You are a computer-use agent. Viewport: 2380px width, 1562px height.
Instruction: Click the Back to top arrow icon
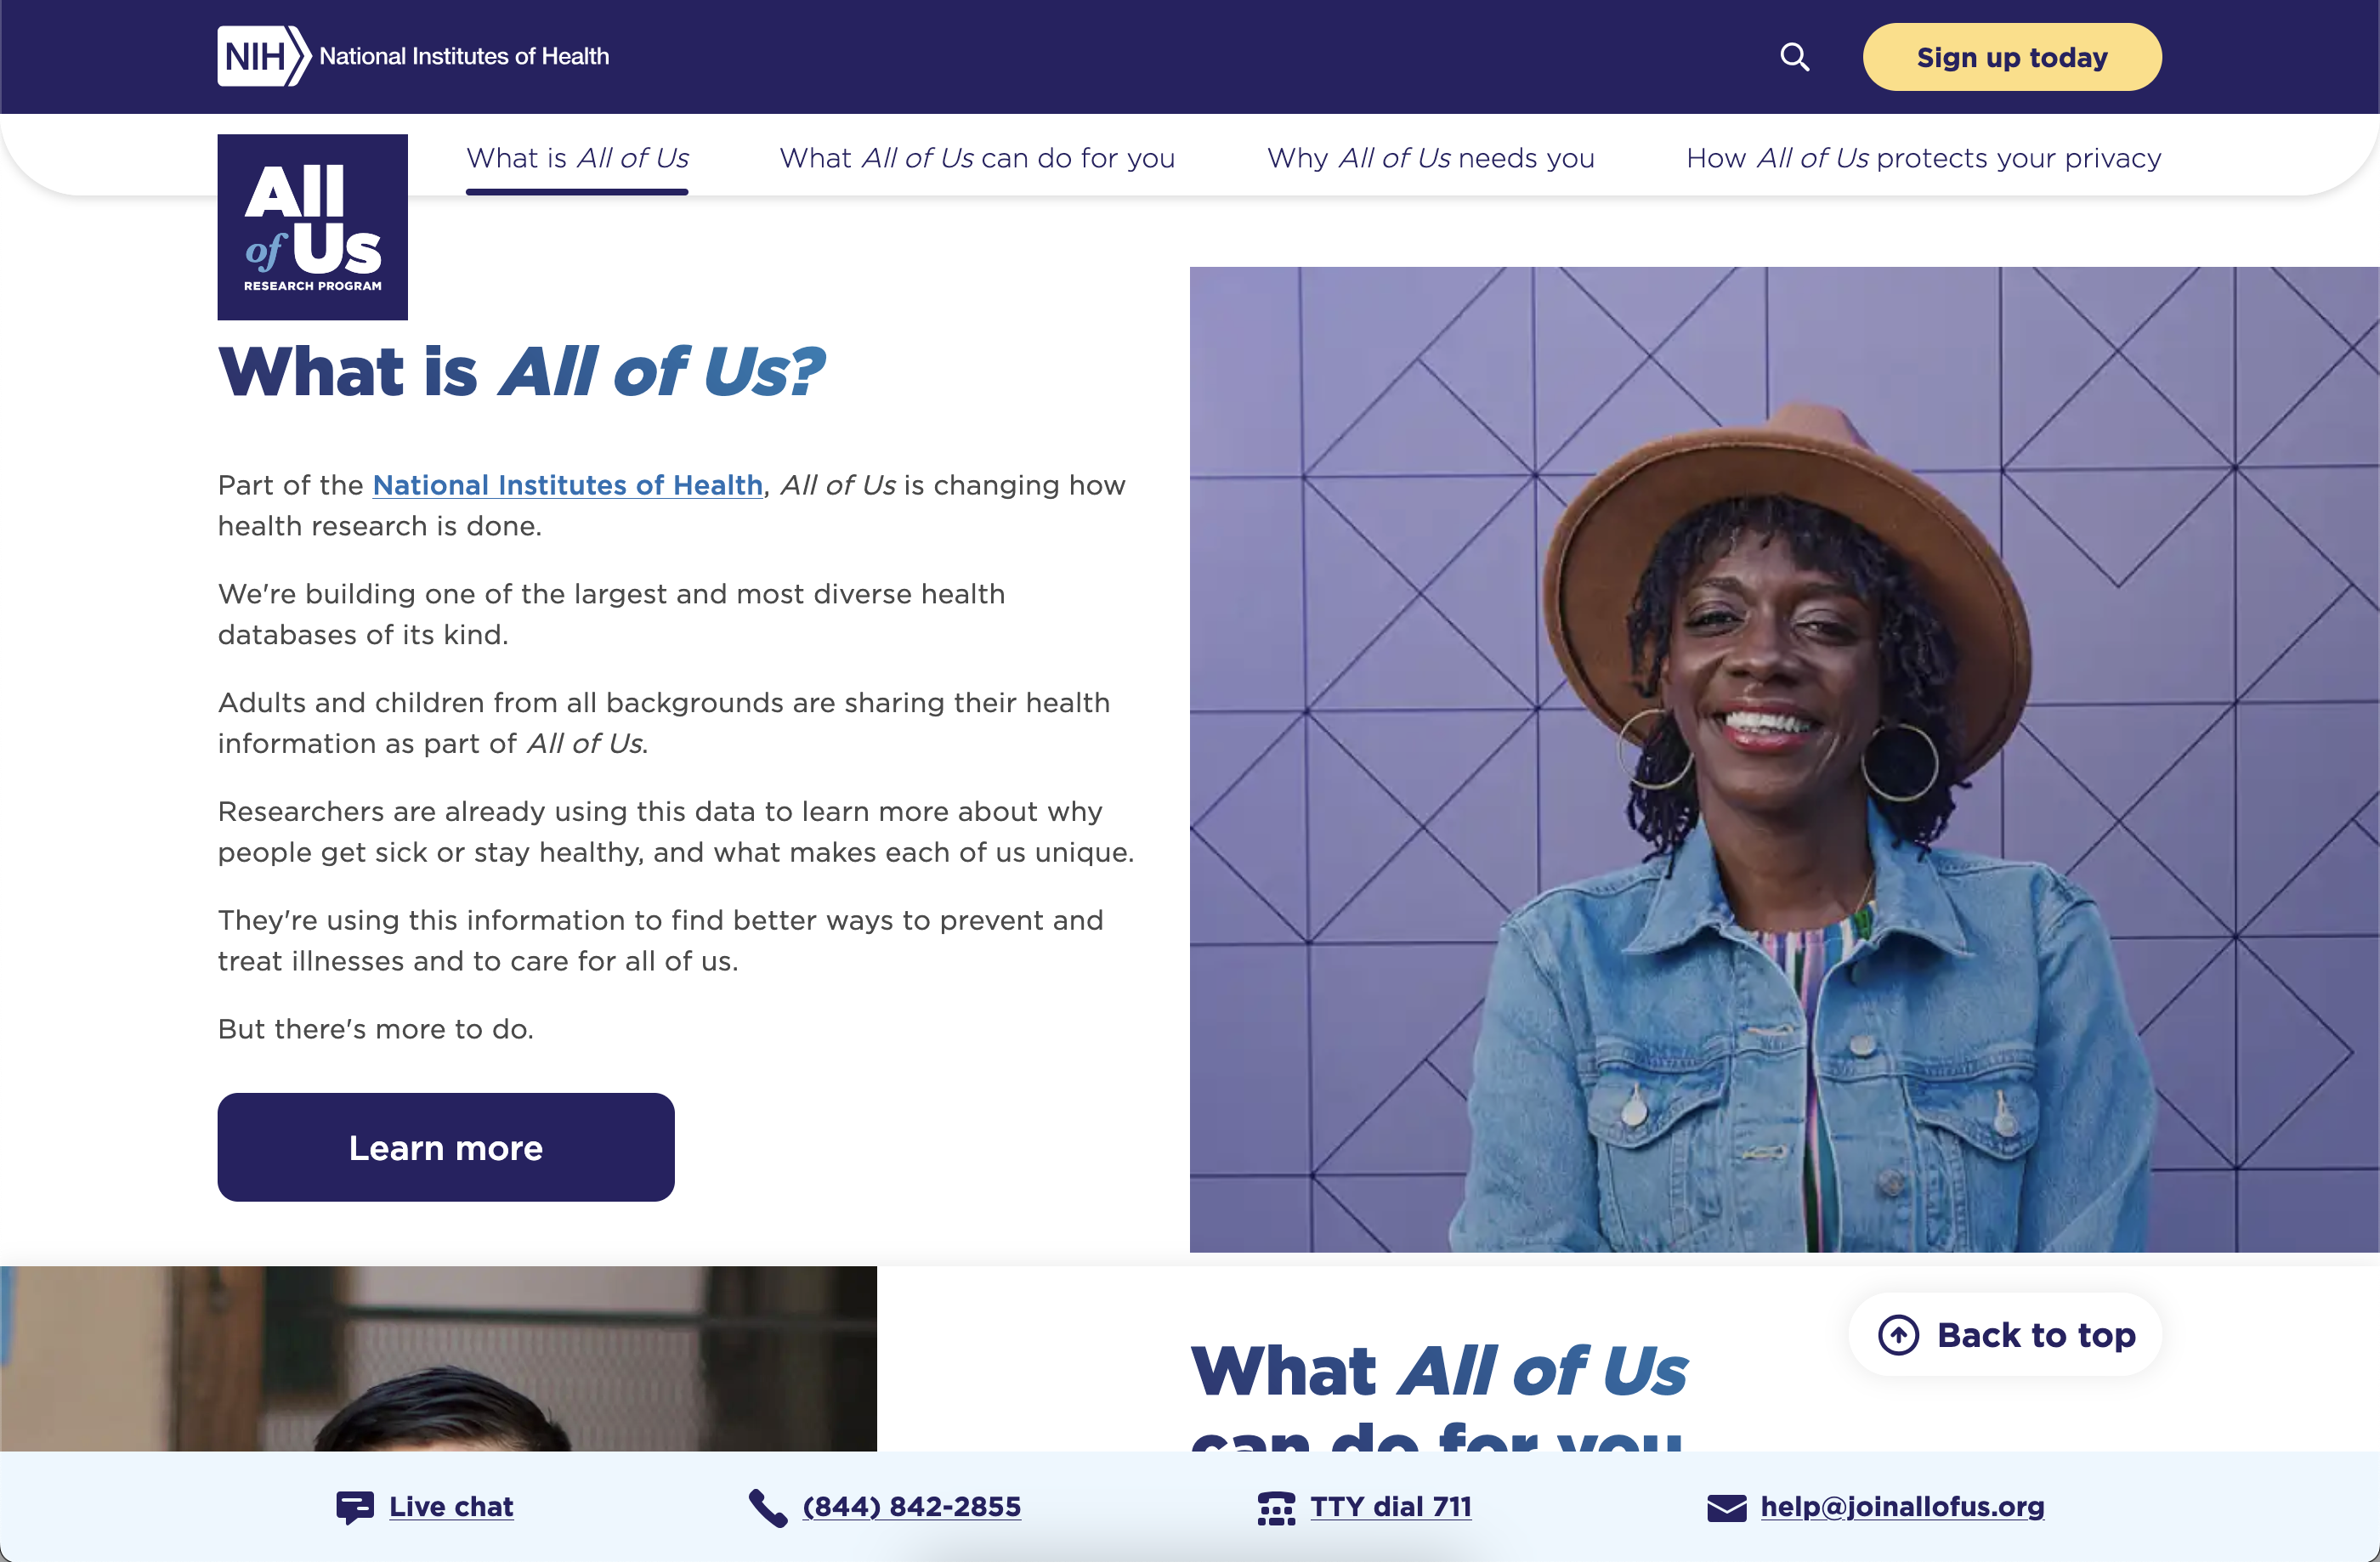tap(1898, 1334)
